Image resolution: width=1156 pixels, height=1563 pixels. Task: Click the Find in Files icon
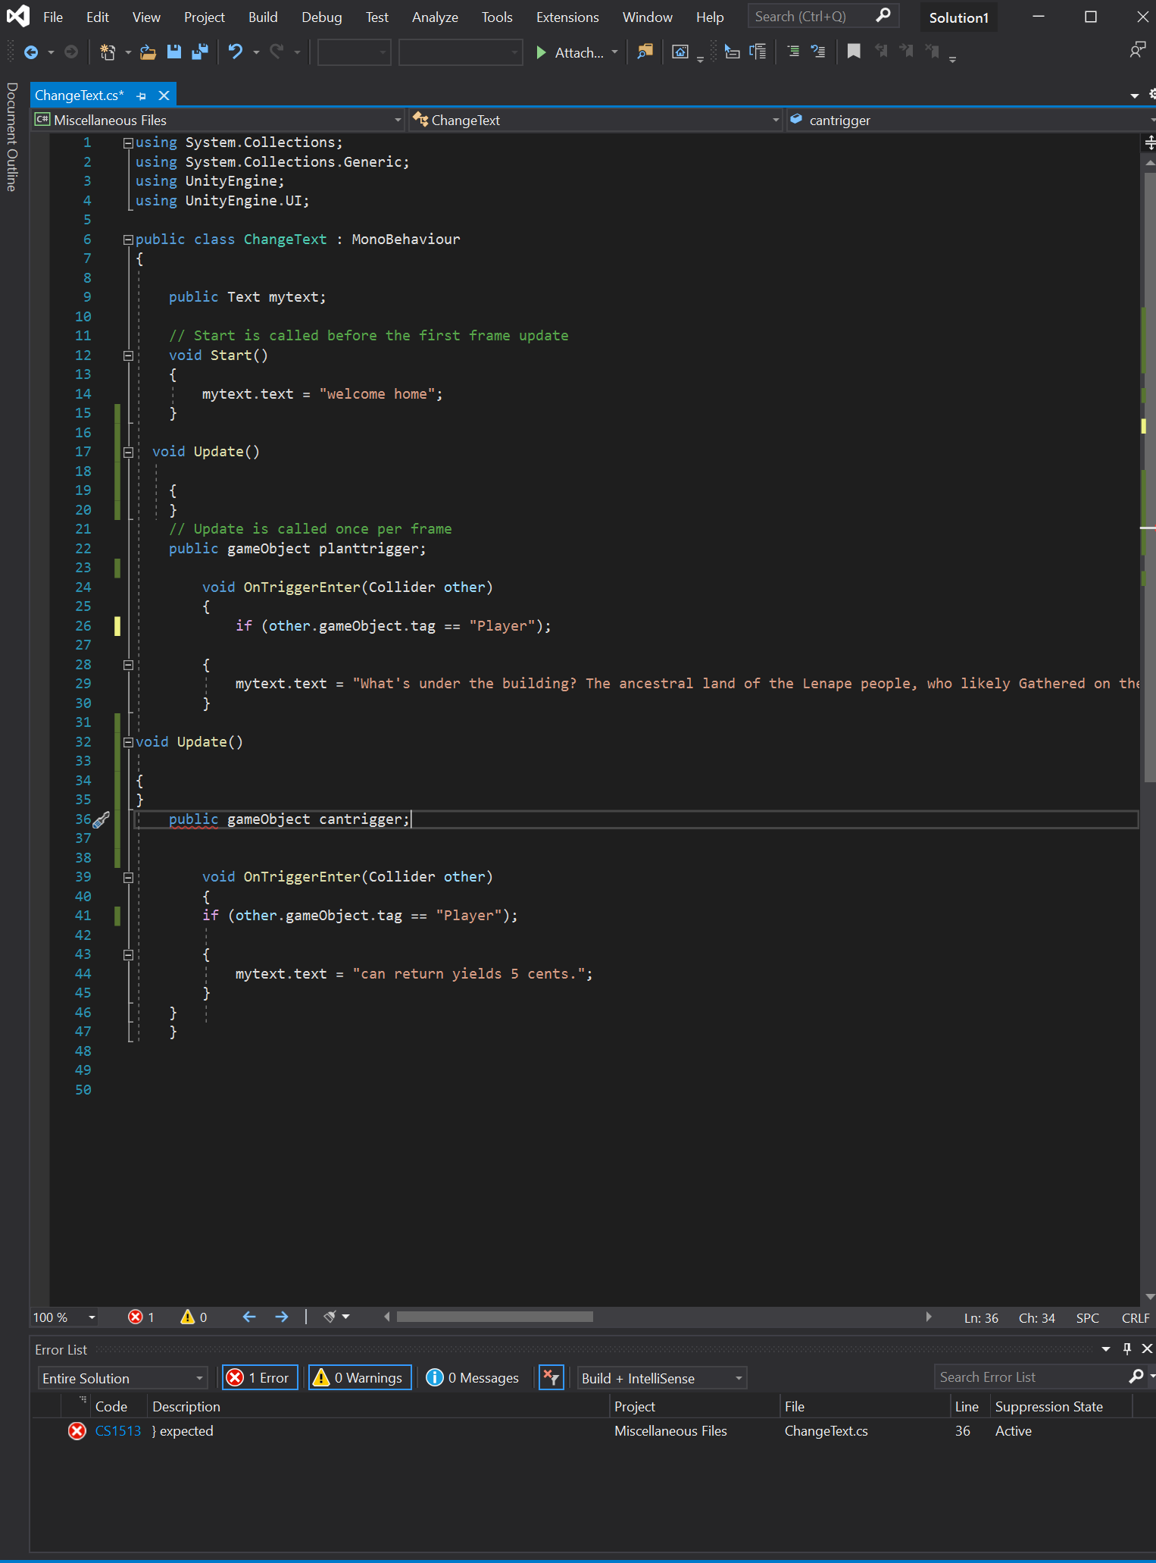(x=645, y=52)
